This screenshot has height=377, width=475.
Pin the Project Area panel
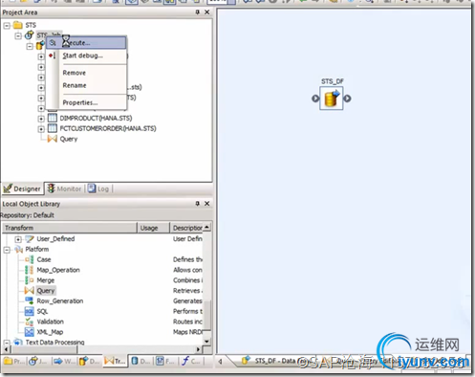point(198,12)
